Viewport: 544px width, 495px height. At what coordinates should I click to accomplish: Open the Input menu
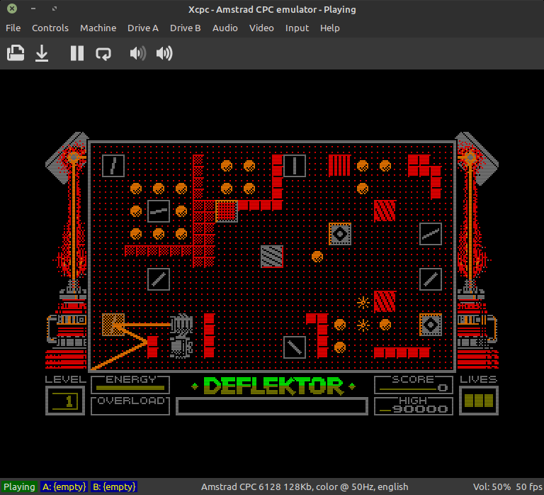click(x=297, y=28)
